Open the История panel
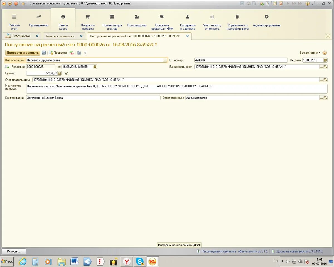 14,251
